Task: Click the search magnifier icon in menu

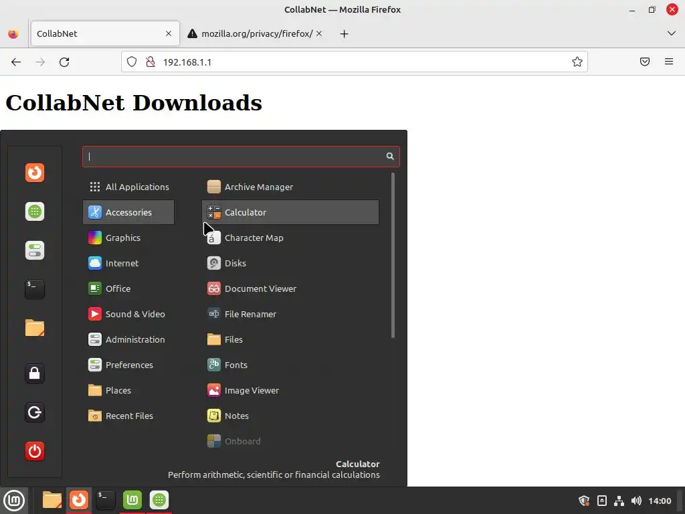Action: coord(390,157)
